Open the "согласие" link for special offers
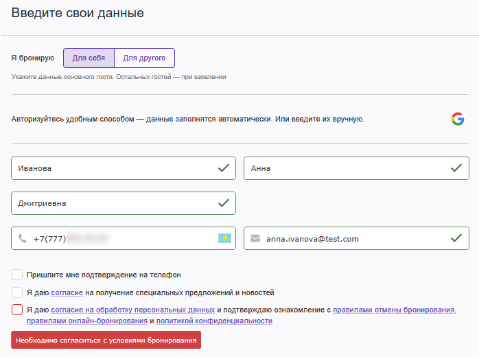This screenshot has height=357, width=479. pyautogui.click(x=67, y=292)
